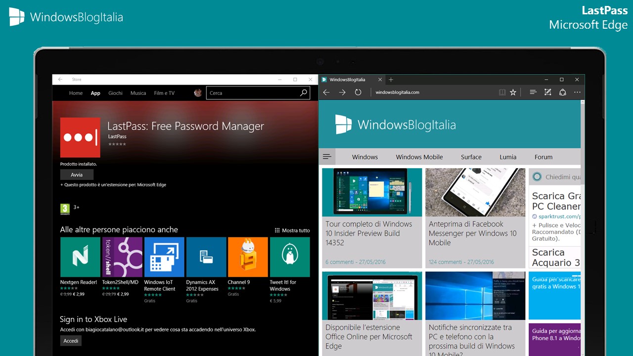The image size is (633, 356).
Task: Select Home in Store navigation
Action: pyautogui.click(x=76, y=93)
